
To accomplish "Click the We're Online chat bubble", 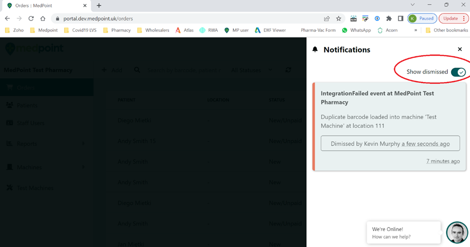I will pyautogui.click(x=403, y=232).
